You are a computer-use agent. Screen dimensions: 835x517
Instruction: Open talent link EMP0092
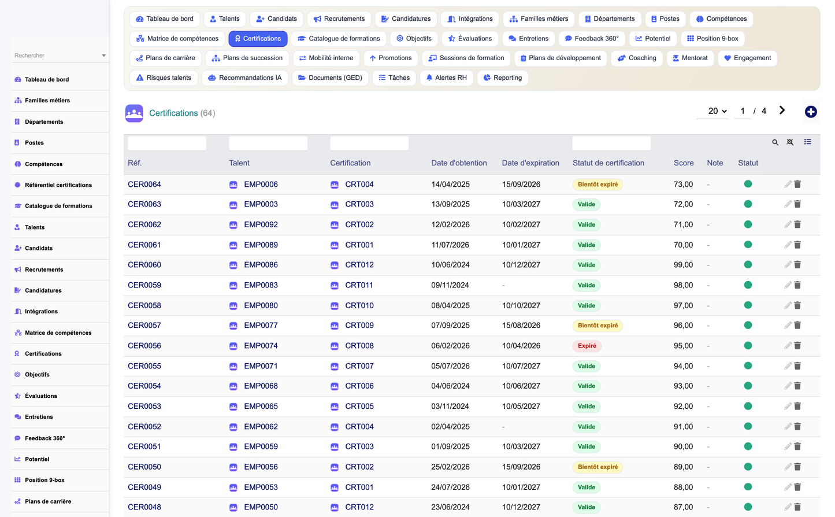click(x=261, y=224)
